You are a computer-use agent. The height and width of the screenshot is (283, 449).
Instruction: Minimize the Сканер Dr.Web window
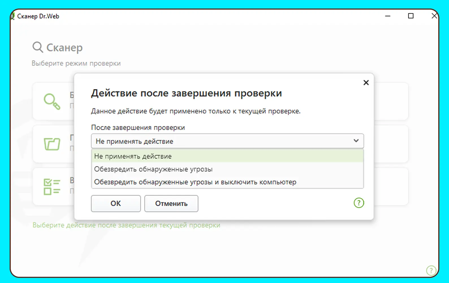coord(388,16)
